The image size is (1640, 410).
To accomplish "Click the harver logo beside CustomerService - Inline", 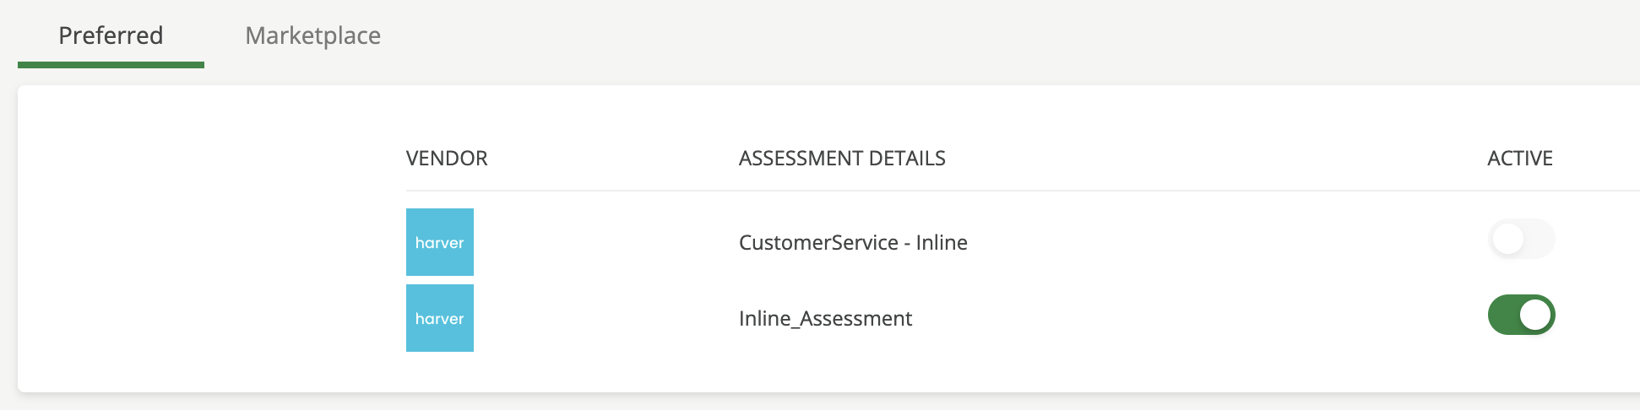I will pos(440,242).
